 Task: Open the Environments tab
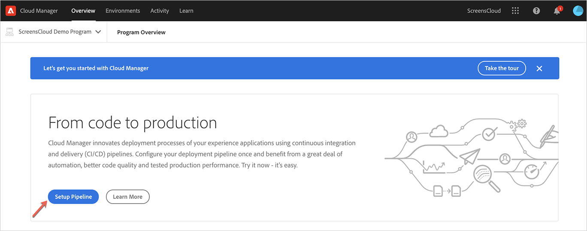point(123,11)
